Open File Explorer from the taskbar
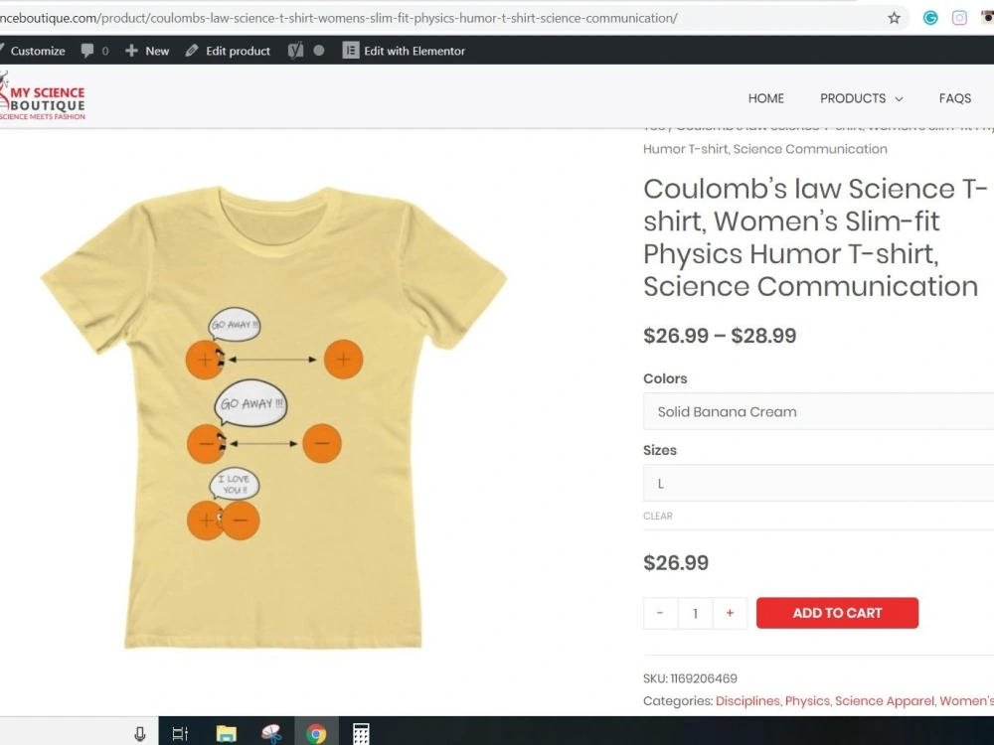Viewport: 994px width, 745px height. pos(226,734)
